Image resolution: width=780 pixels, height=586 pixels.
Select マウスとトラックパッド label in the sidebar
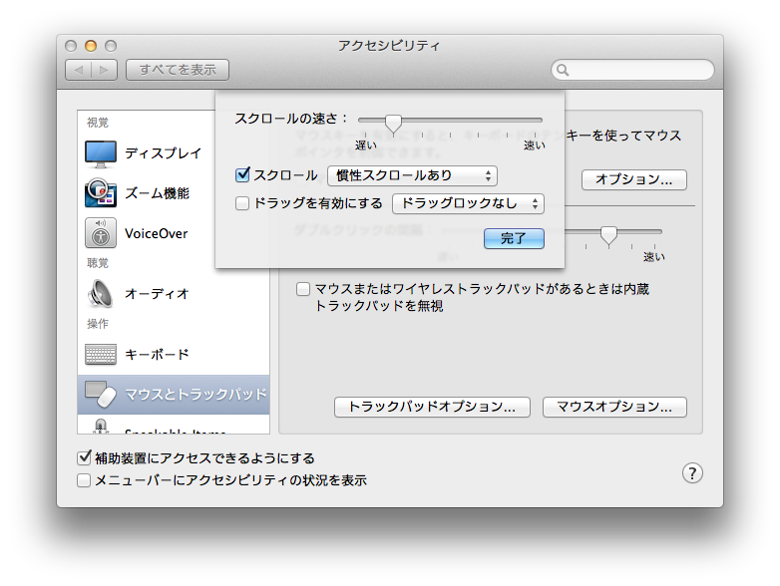(195, 394)
